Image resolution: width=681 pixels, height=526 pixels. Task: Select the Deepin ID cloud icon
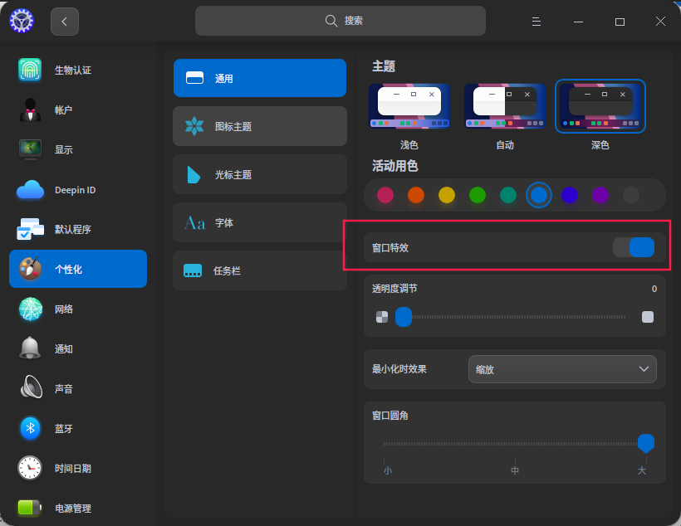coord(30,190)
